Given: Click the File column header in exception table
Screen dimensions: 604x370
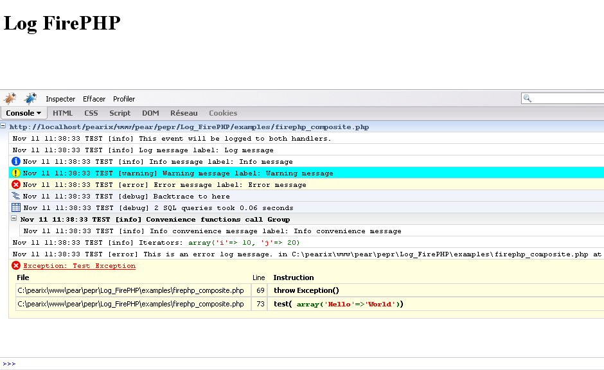Looking at the screenshot, I should pyautogui.click(x=22, y=277).
